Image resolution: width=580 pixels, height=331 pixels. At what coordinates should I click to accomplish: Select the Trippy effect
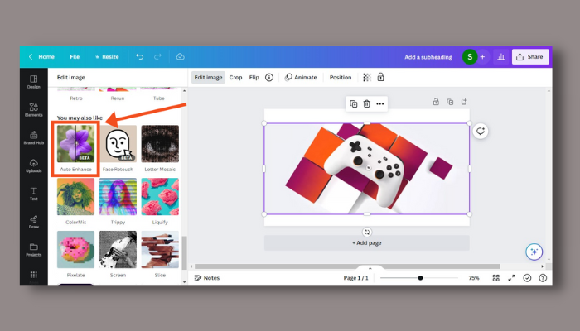pyautogui.click(x=118, y=197)
